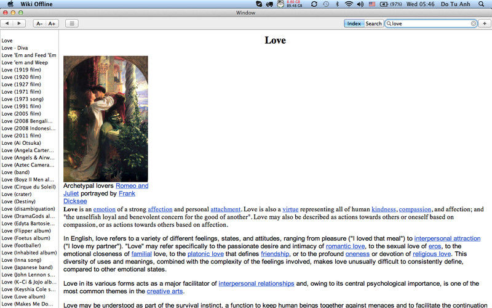Open the interpersonal attraction link
This screenshot has height=308, width=492.
(447, 238)
